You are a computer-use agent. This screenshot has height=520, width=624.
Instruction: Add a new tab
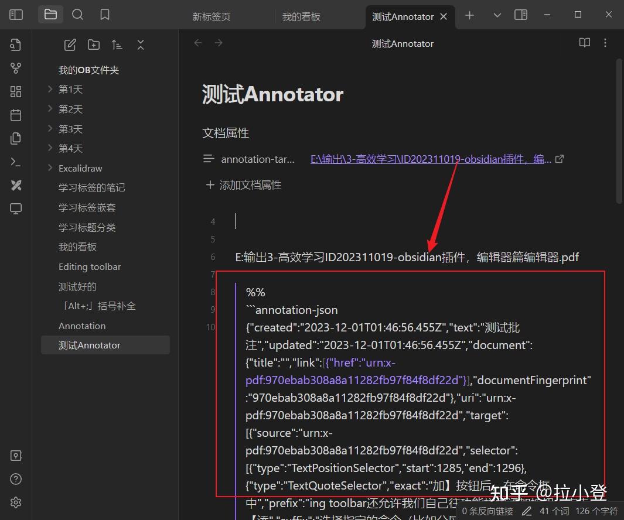point(469,15)
